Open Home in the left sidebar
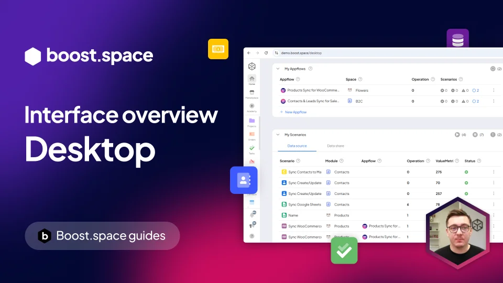 252,80
